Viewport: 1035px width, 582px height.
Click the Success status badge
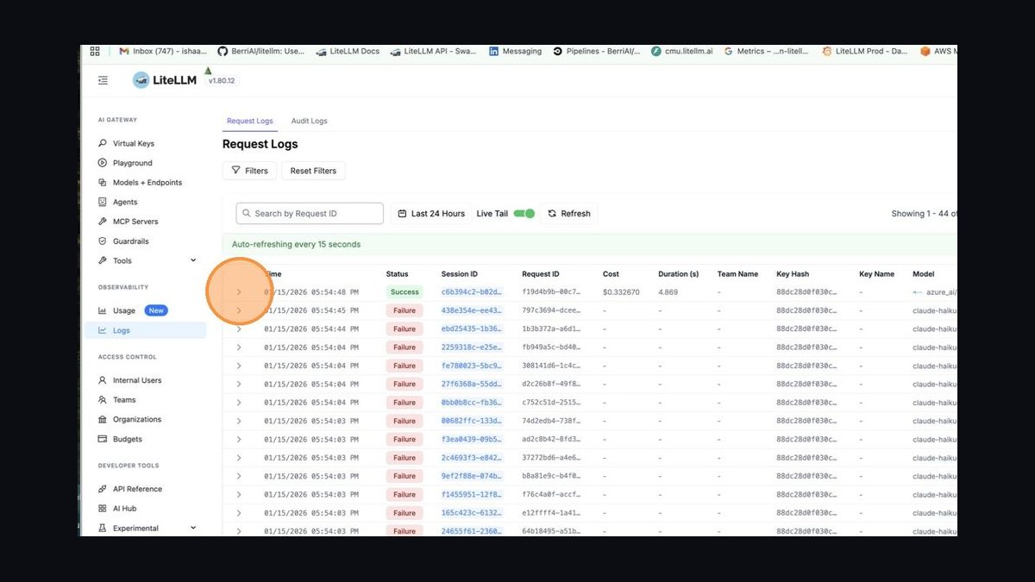[405, 292]
